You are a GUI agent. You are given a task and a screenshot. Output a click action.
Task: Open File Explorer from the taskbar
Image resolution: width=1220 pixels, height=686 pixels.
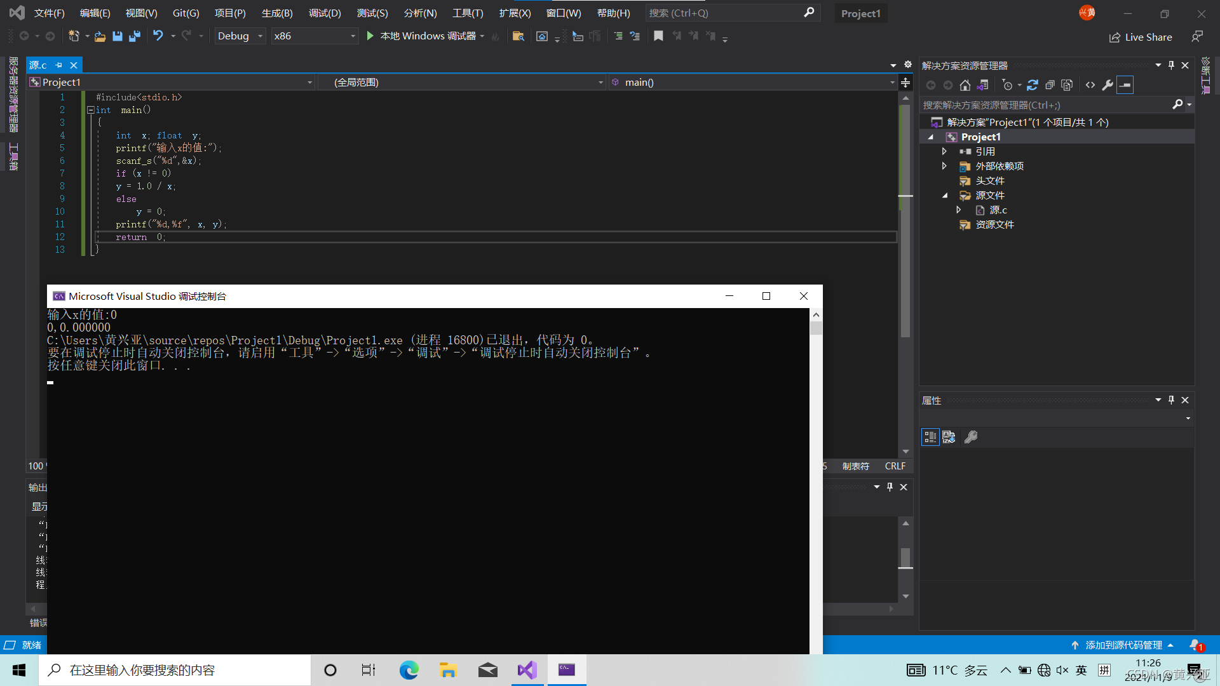(x=448, y=670)
